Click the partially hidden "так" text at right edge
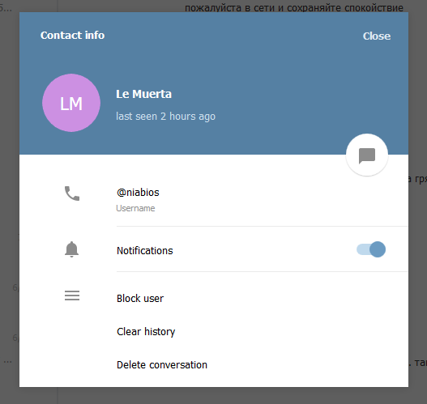This screenshot has width=427, height=404. (x=418, y=363)
